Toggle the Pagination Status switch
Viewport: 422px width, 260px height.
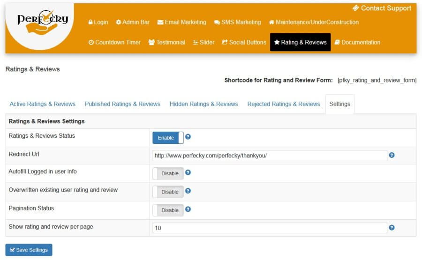point(168,210)
